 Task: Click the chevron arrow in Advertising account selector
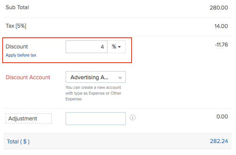(120, 78)
